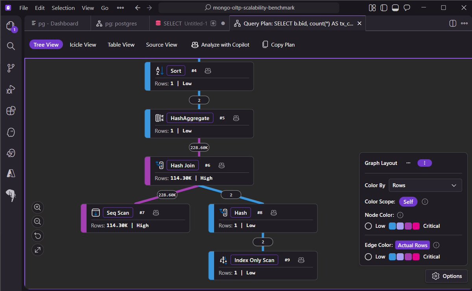Open the Edit menu
Image resolution: width=472 pixels, height=291 pixels.
pyautogui.click(x=40, y=8)
